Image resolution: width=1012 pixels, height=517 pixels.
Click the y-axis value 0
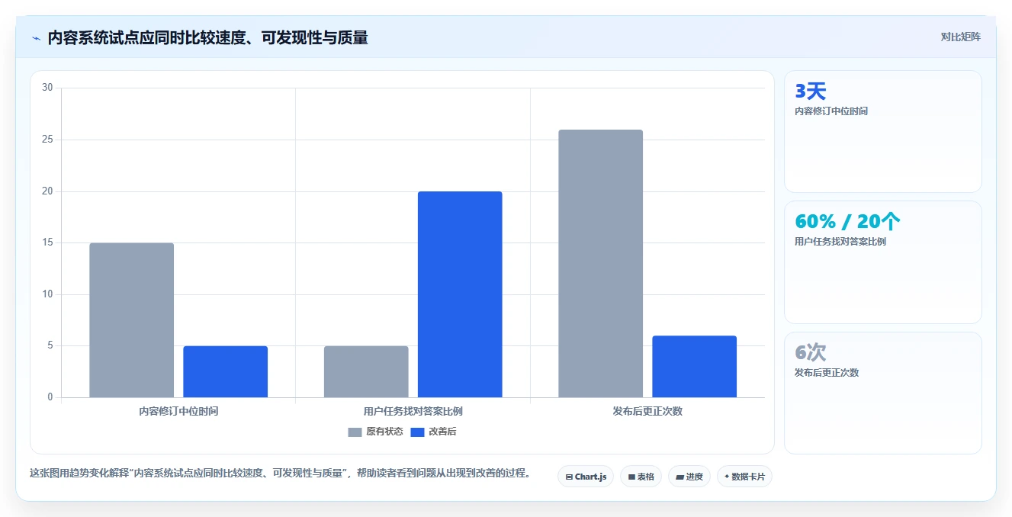(x=50, y=397)
